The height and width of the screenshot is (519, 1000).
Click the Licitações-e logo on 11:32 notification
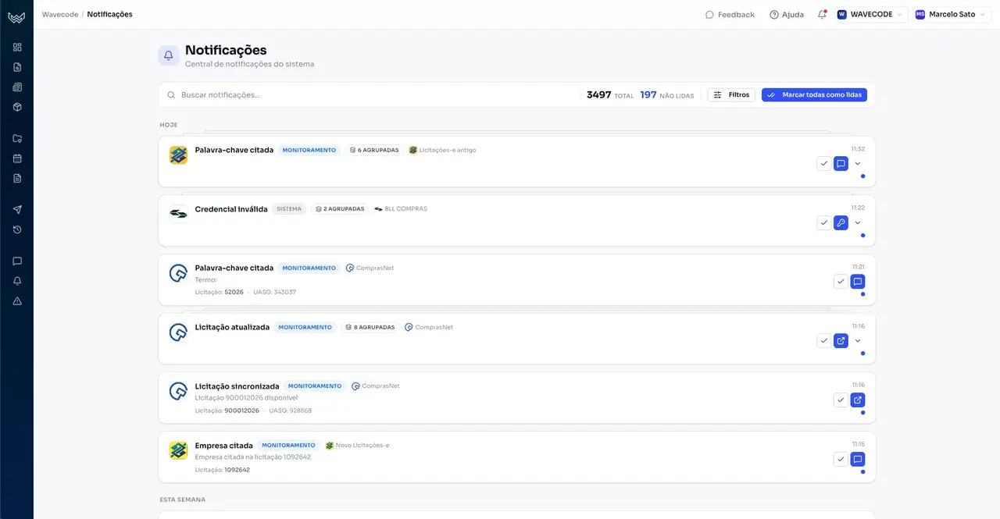(x=178, y=155)
